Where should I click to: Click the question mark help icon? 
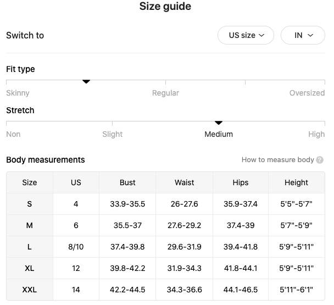320,160
